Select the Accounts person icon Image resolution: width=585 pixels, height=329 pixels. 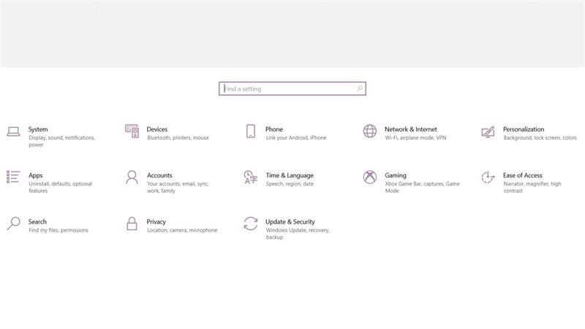click(x=132, y=177)
